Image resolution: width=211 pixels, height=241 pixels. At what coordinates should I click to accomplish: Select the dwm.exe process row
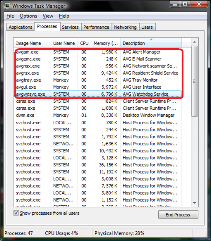click(x=97, y=115)
